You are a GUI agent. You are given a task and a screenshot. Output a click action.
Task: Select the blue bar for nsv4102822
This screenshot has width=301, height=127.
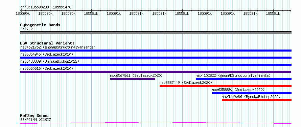point(244,79)
